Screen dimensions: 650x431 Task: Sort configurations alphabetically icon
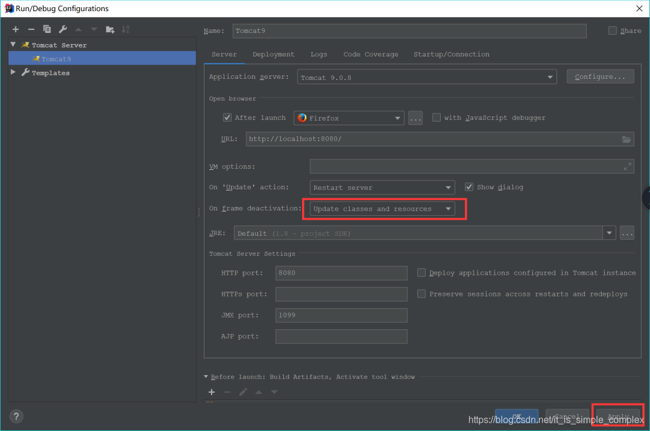(x=126, y=29)
